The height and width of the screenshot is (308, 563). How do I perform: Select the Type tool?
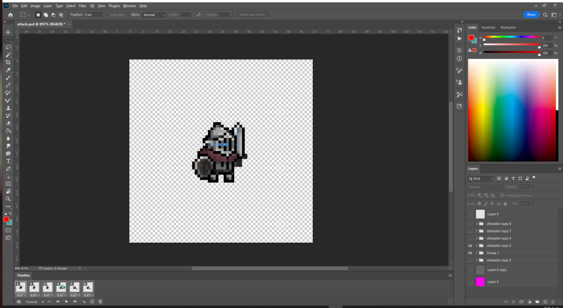8,161
